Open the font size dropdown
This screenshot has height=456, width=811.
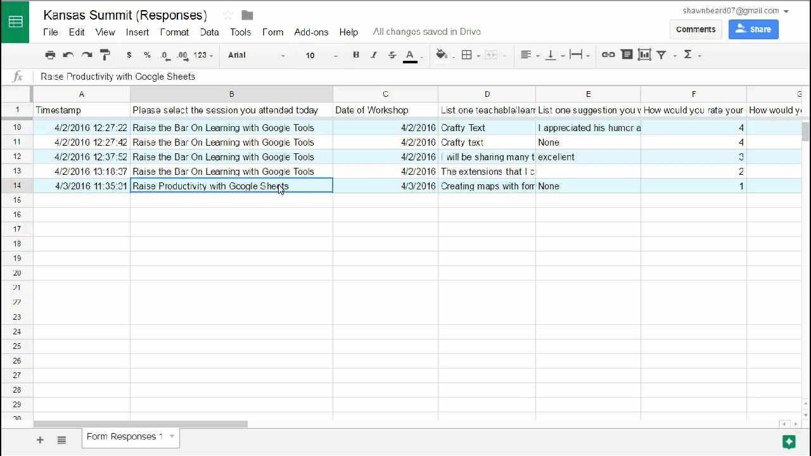click(321, 55)
